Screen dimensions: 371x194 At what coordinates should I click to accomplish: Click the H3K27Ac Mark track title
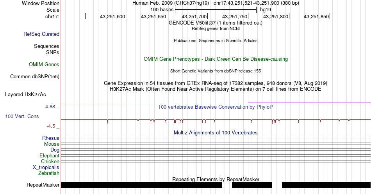coord(216,89)
